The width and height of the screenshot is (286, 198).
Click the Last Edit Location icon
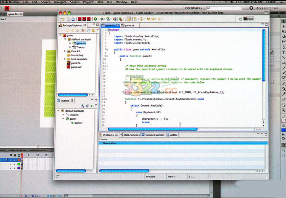148,19
